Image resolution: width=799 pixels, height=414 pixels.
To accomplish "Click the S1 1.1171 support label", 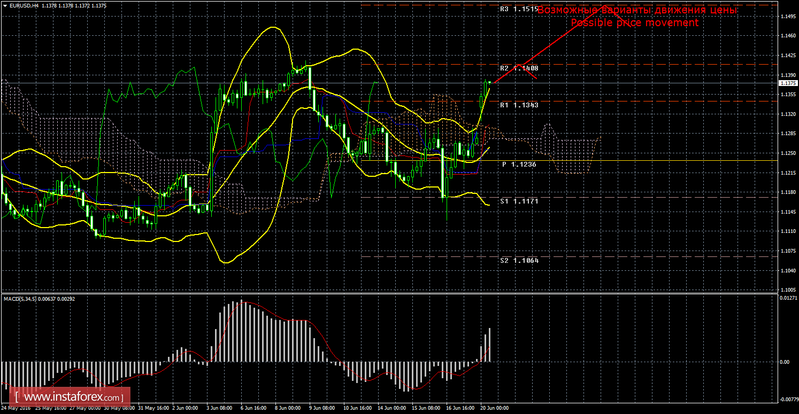I will (519, 201).
